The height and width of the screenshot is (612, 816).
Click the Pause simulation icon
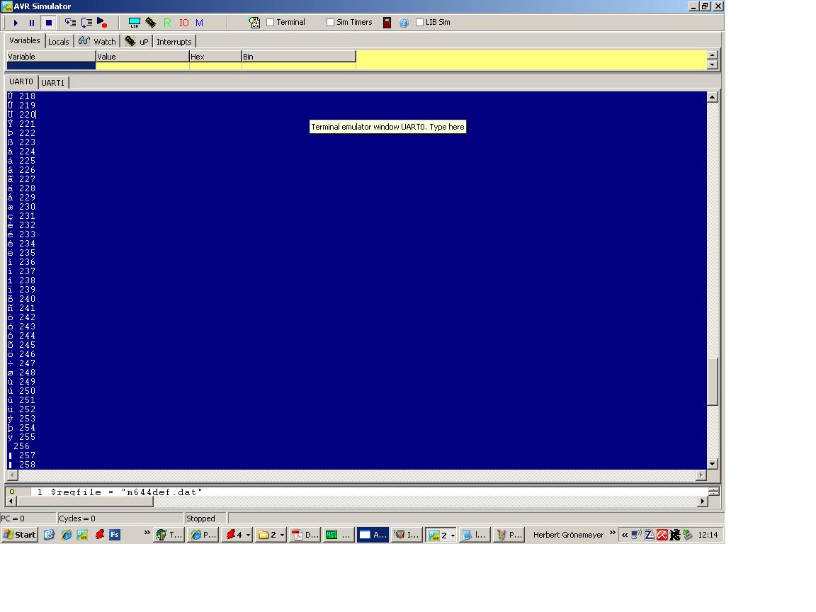pos(32,23)
